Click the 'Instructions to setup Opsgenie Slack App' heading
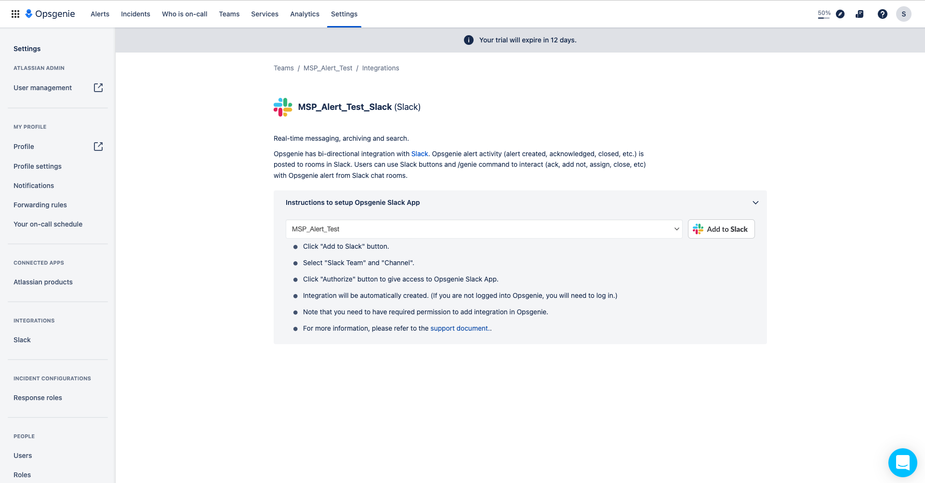The height and width of the screenshot is (483, 925). [x=353, y=202]
